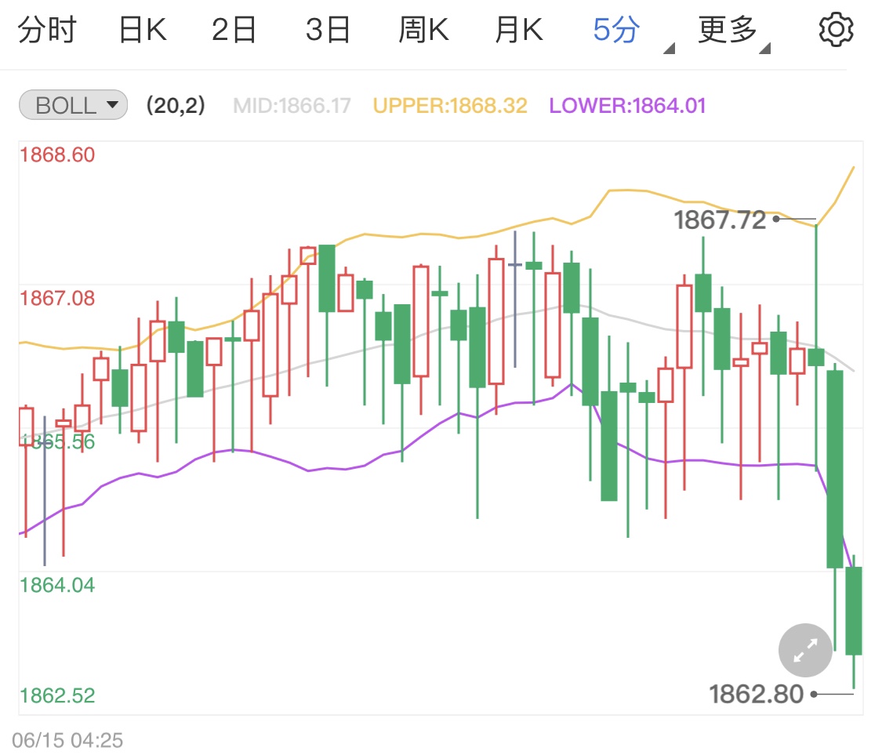Click the last green candlestick near 1862.80
Screen dimensions: 882x755
(x=853, y=611)
